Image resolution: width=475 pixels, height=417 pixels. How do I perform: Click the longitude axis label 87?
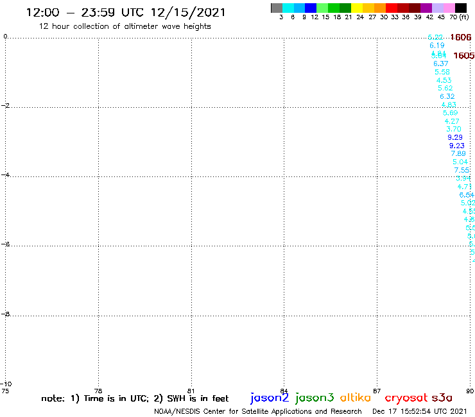[x=377, y=391]
